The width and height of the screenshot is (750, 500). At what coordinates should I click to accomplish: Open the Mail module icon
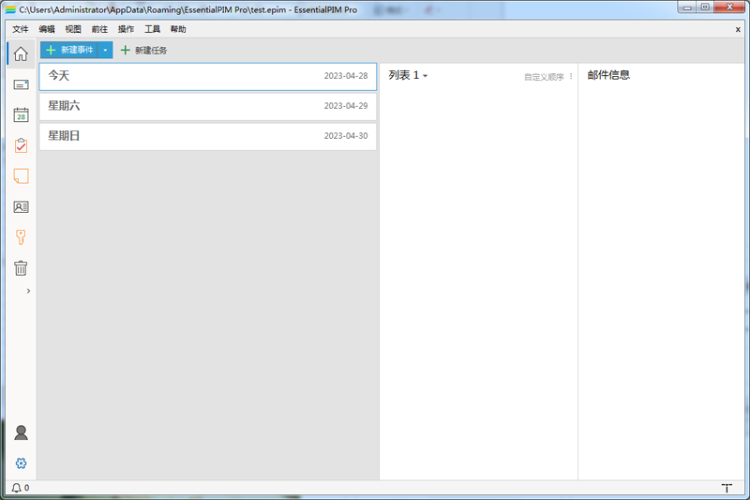click(21, 84)
